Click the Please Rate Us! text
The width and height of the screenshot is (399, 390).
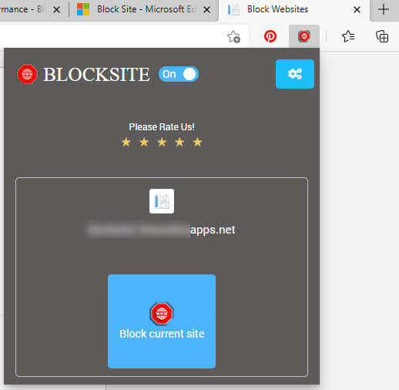pos(162,127)
